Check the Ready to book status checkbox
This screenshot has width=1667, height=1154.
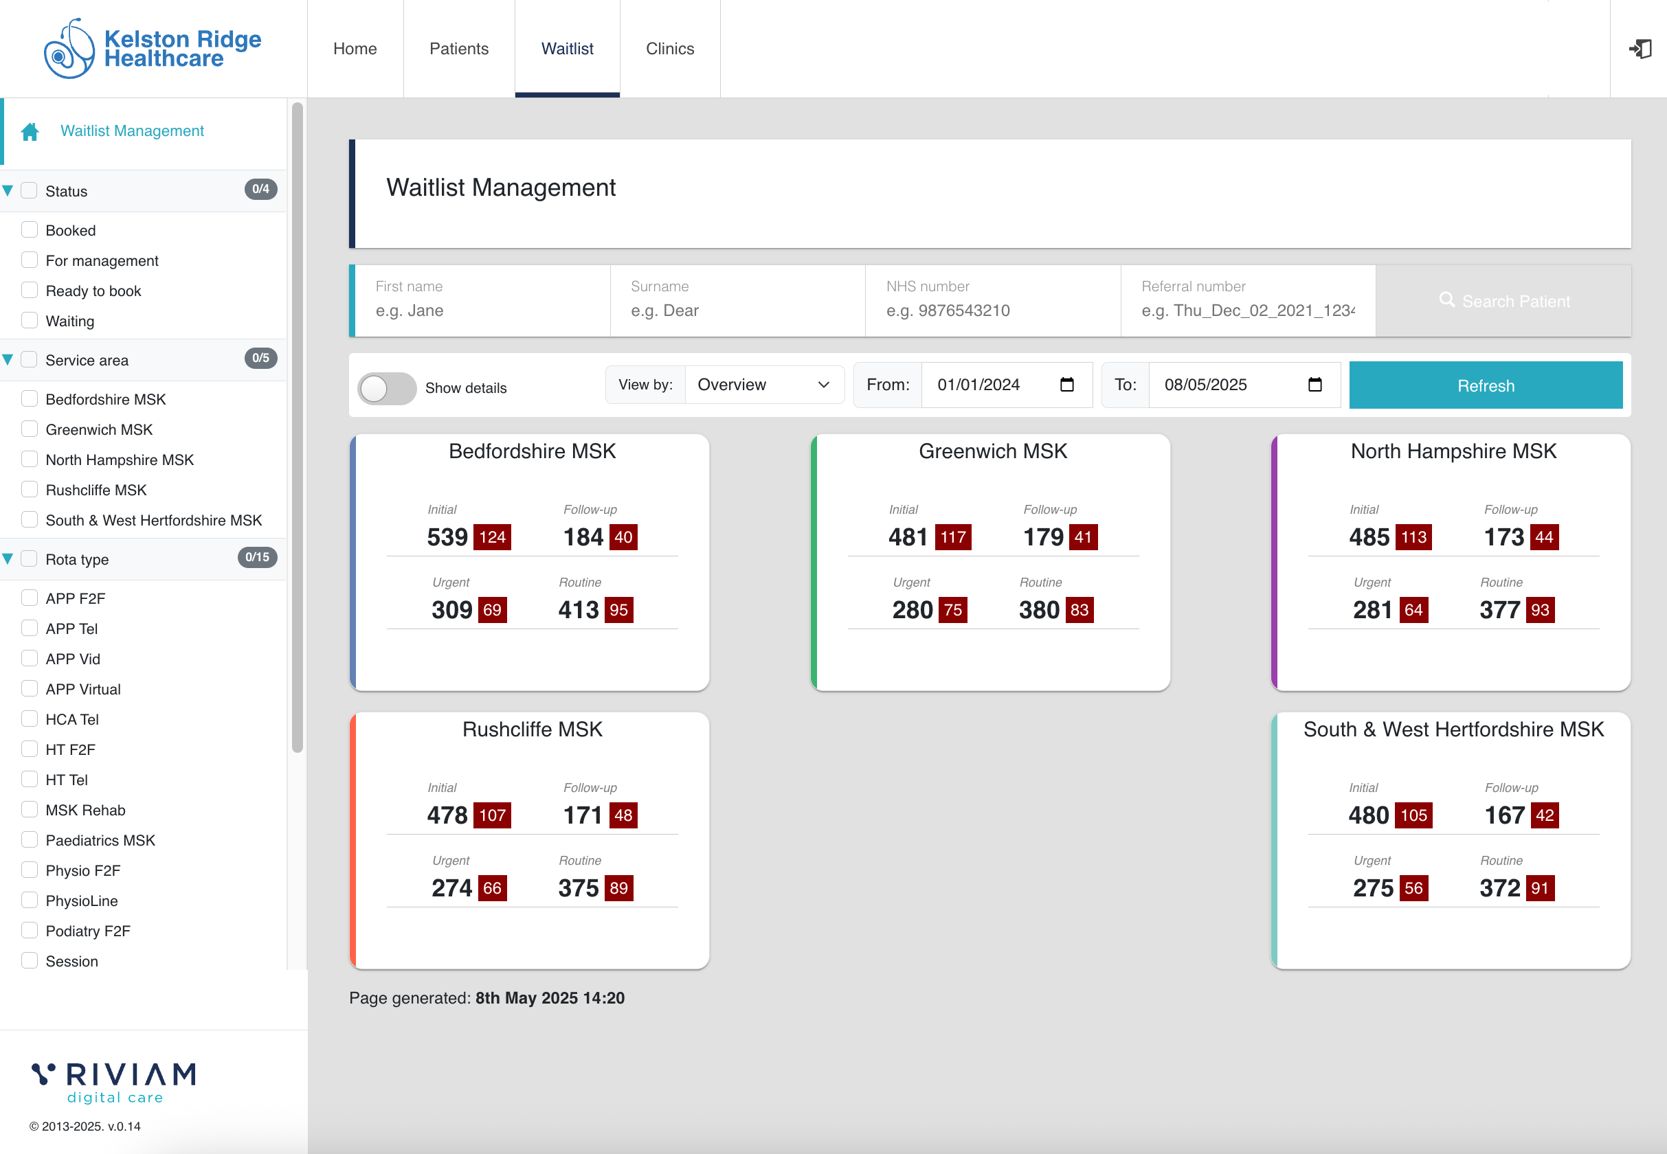click(x=30, y=291)
